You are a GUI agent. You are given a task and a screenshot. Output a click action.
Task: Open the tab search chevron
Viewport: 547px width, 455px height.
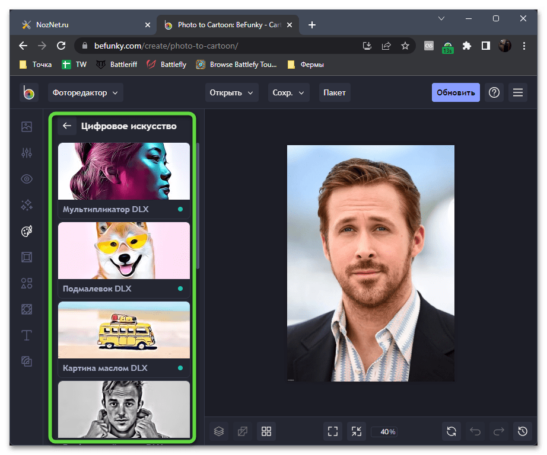pyautogui.click(x=441, y=18)
